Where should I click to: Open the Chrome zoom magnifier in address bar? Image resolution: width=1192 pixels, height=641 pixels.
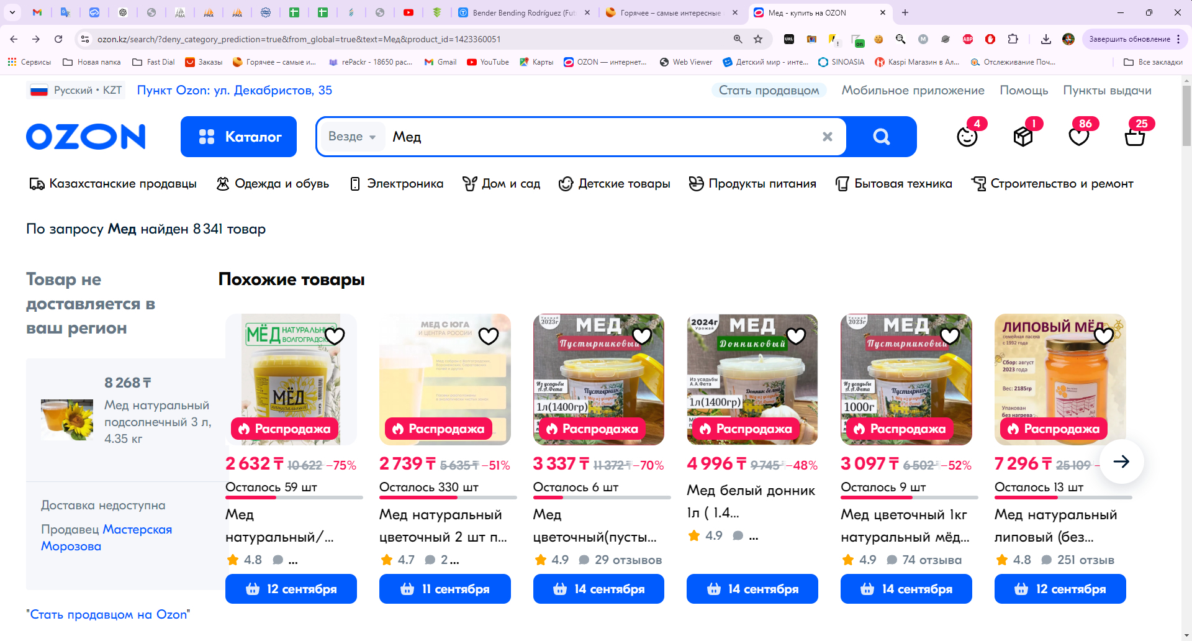pyautogui.click(x=738, y=39)
